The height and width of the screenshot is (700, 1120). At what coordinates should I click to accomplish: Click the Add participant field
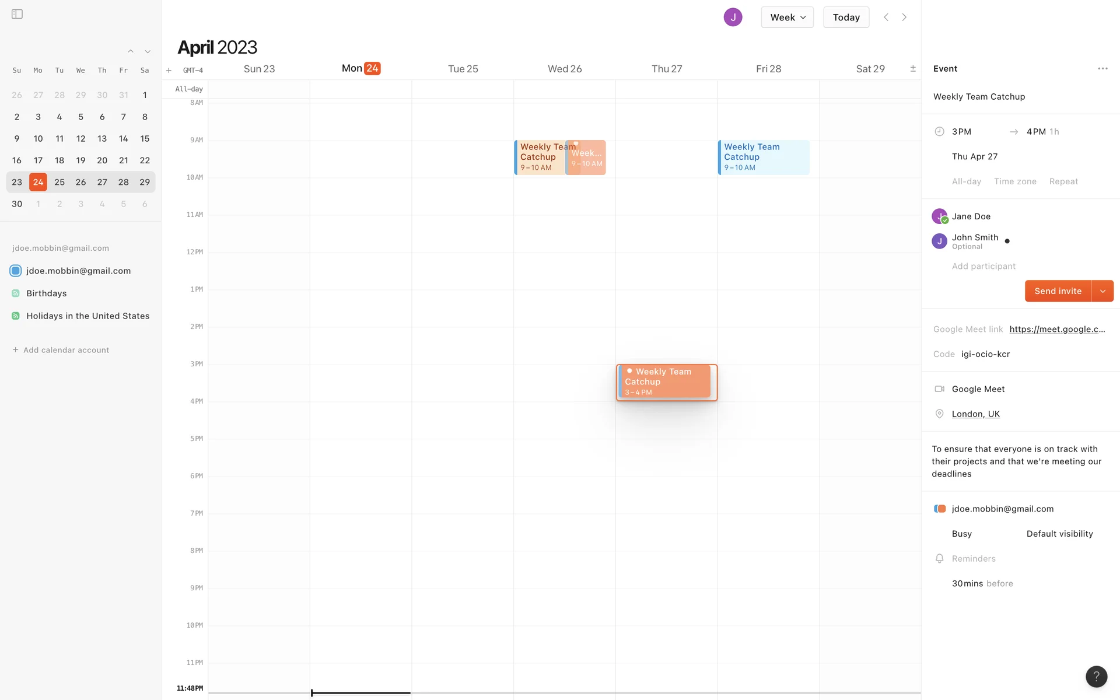tap(984, 266)
